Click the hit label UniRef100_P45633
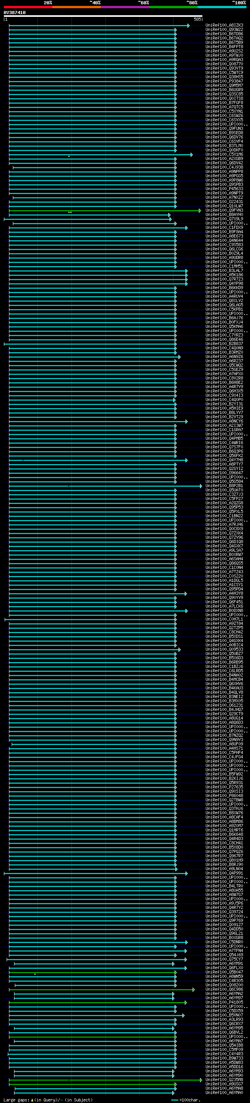The height and width of the screenshot is (1103, 250). (x=224, y=189)
